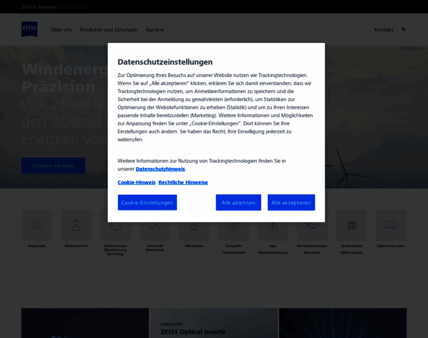Screen dimensions: 428x338
Task: Click the Datenschutzeinstellungen dialog heading
Action: point(165,62)
